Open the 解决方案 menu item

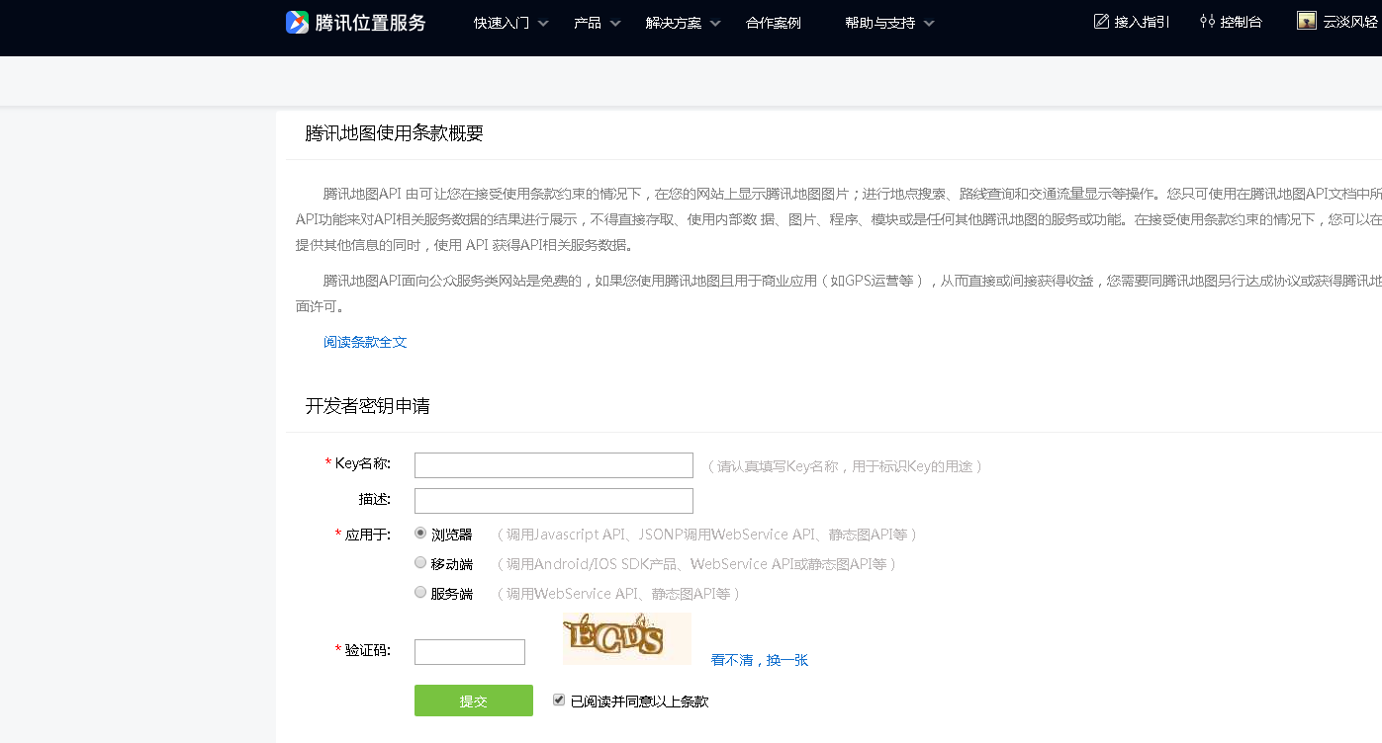674,23
